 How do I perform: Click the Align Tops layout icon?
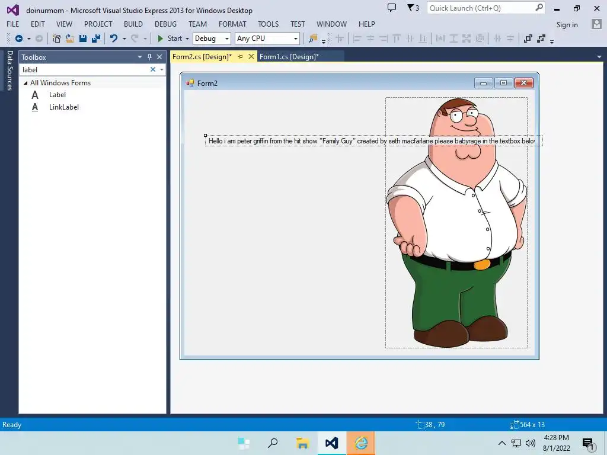pos(397,39)
